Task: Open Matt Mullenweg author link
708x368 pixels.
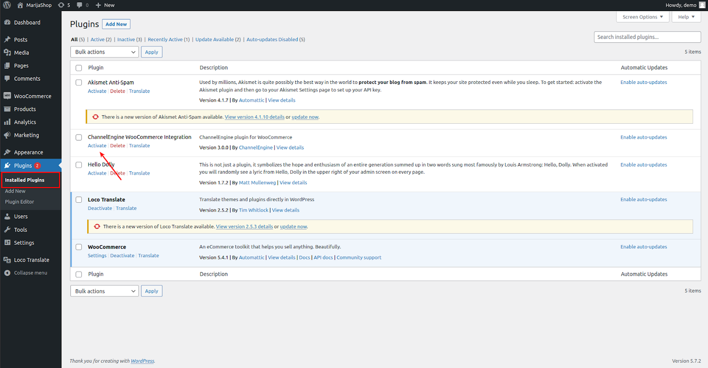Action: pyautogui.click(x=257, y=182)
